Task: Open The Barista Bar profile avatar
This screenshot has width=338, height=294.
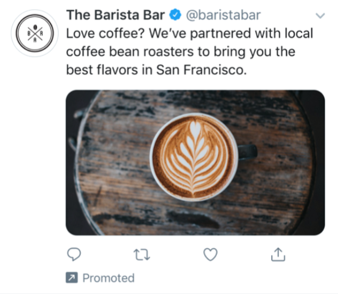Action: point(35,33)
